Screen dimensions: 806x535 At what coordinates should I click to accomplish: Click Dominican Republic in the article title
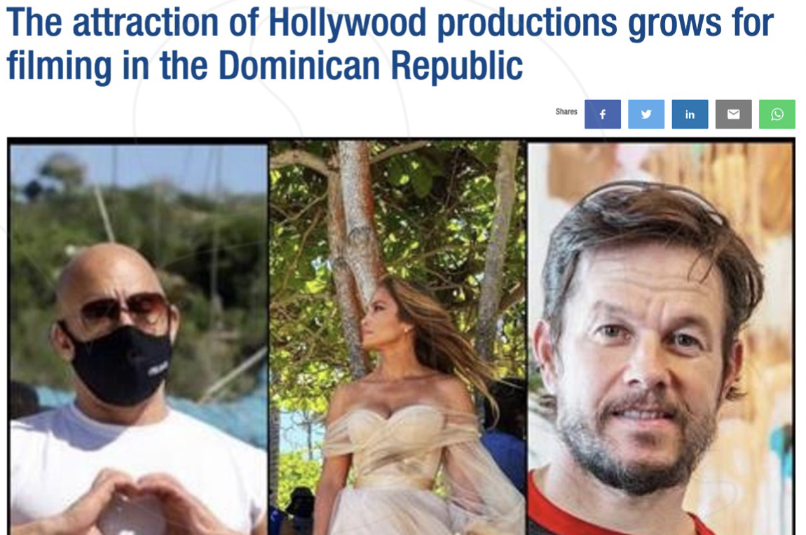371,66
